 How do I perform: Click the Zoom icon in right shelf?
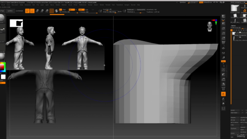click(x=223, y=28)
